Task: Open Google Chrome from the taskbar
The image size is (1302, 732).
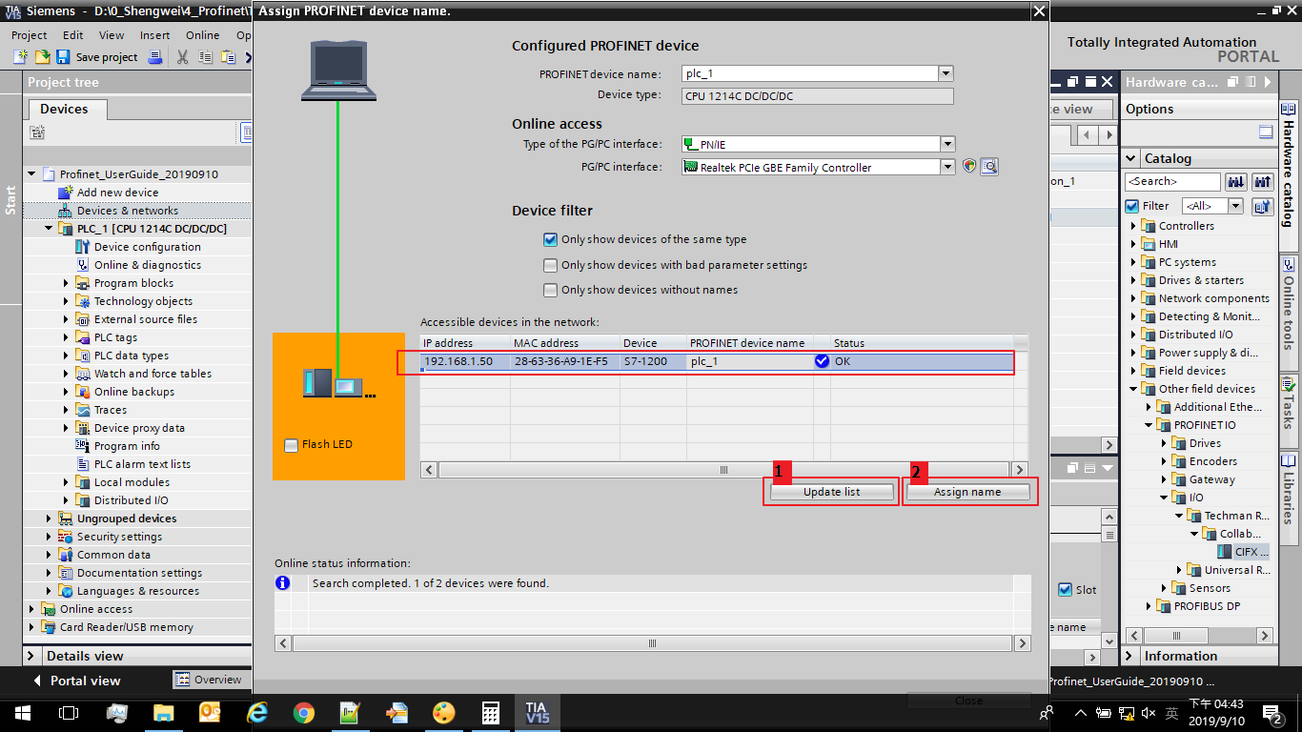Action: pyautogui.click(x=304, y=713)
